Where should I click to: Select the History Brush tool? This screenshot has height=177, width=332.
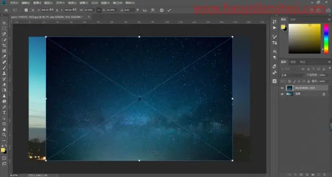coord(4,79)
